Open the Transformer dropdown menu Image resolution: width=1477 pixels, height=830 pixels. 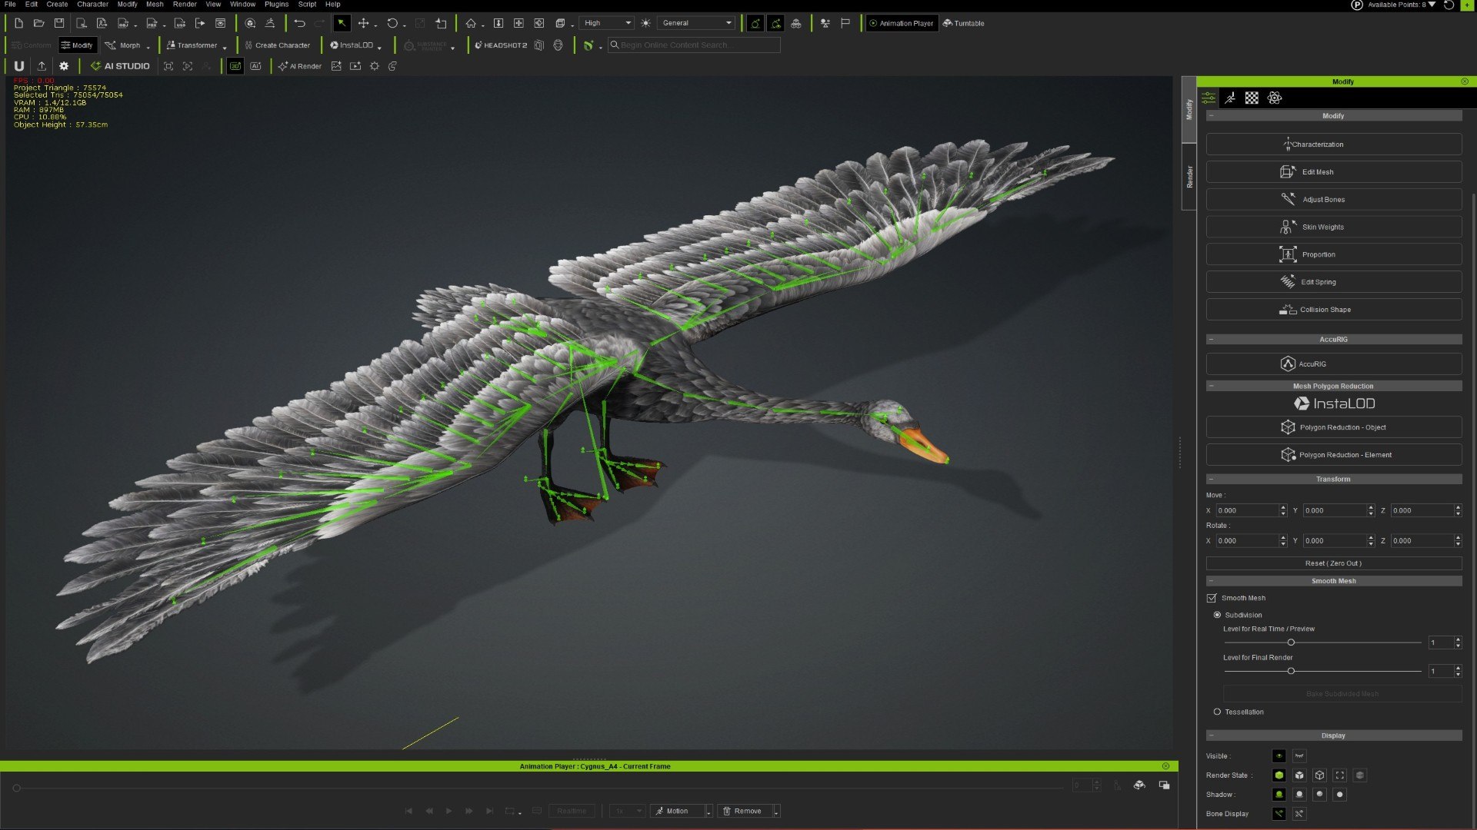tap(225, 47)
